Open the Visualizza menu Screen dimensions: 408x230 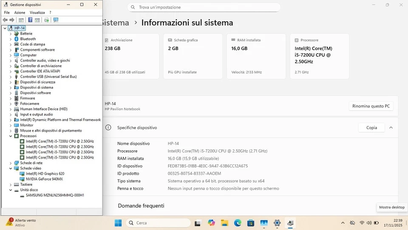coord(37,12)
